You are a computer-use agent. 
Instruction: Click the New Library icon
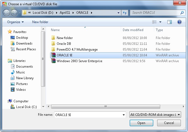(x=13, y=78)
